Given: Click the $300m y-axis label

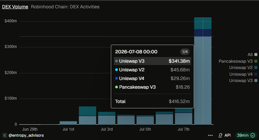Looking at the screenshot, I should [x=11, y=47].
